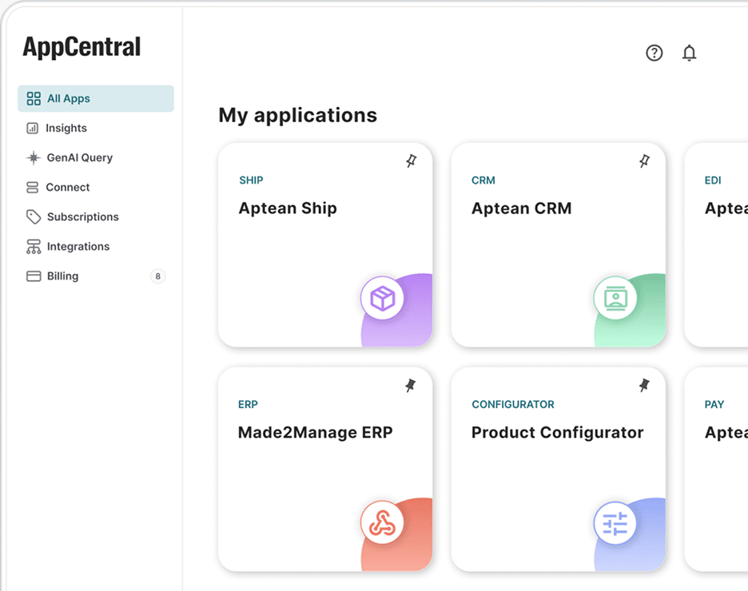Viewport: 748px width, 591px height.
Task: Pin the Product Configurator card
Action: tap(644, 386)
